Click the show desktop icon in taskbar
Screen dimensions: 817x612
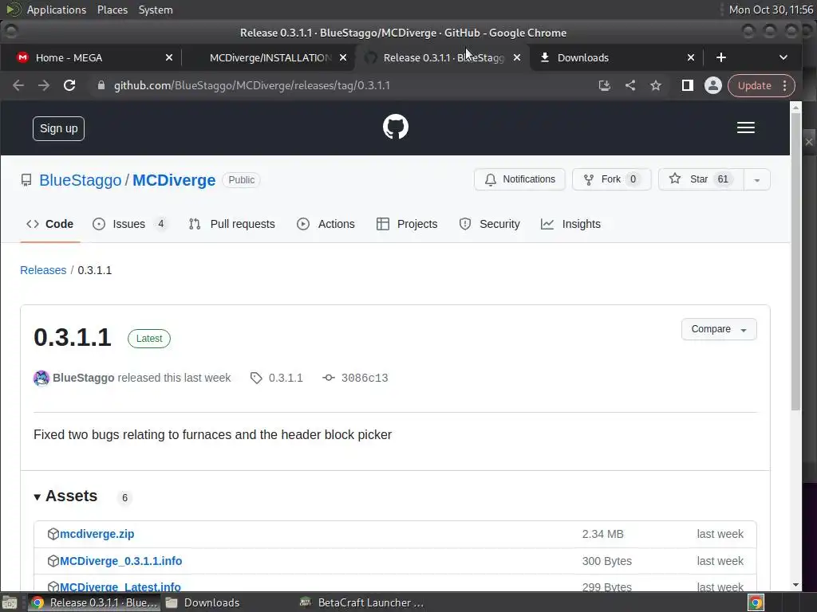pos(10,602)
